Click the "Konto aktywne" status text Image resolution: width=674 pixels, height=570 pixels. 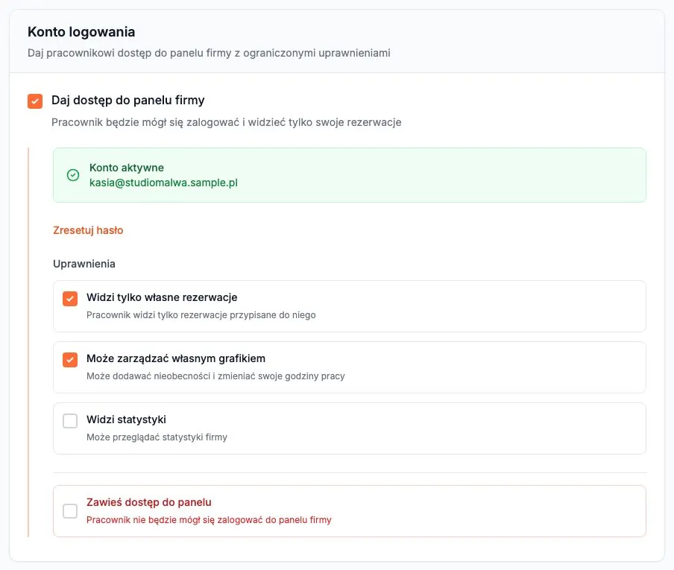(x=127, y=168)
